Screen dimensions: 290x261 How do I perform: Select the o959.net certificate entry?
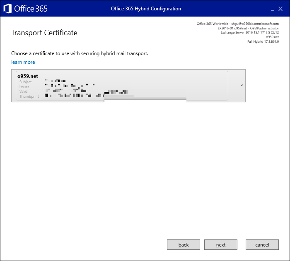[122, 86]
